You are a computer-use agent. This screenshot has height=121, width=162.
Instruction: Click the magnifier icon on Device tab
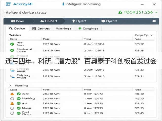[11, 28]
